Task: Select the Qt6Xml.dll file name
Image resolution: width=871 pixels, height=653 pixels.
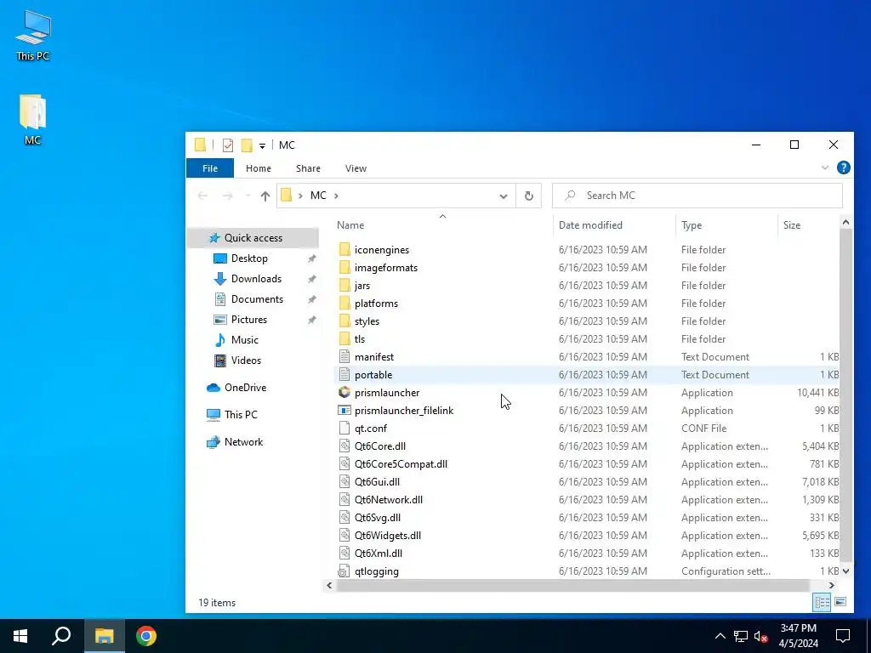Action: (379, 553)
